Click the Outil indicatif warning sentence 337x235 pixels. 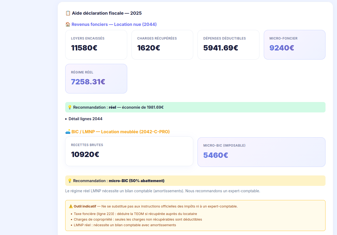click(153, 206)
